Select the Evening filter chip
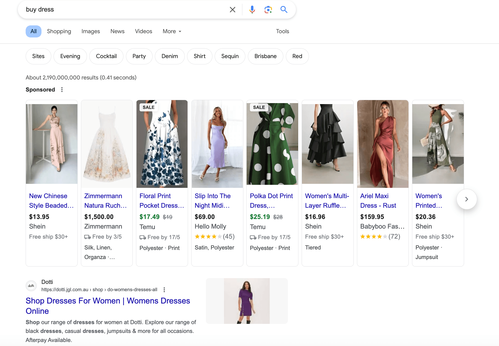Image resolution: width=499 pixels, height=346 pixels. click(70, 56)
